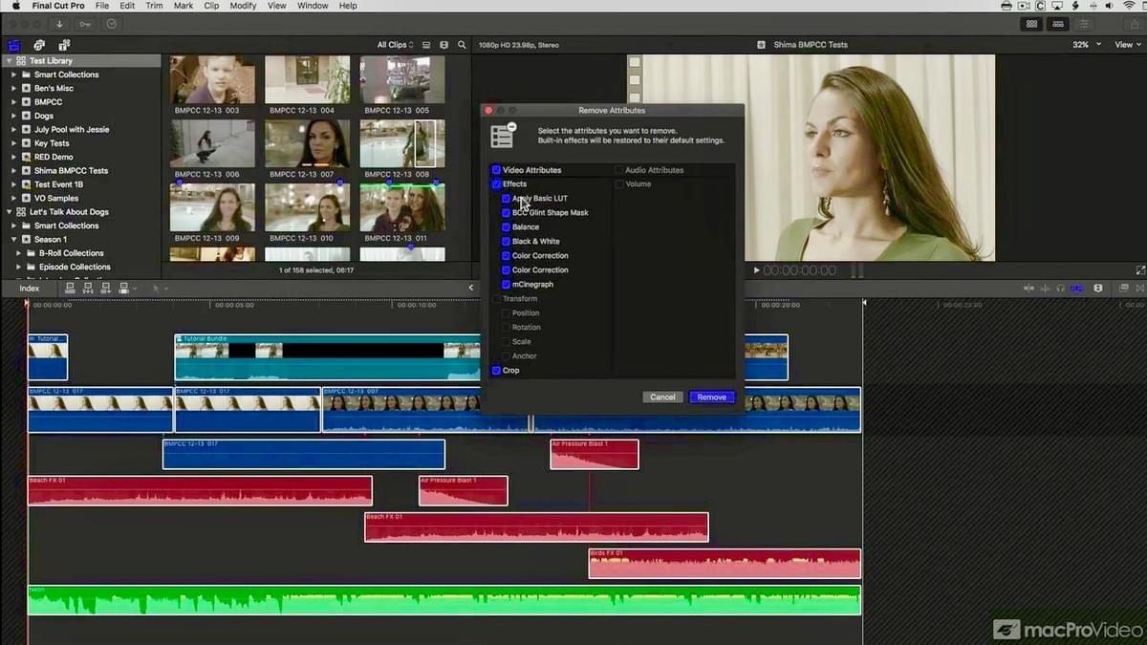Open the Mark menu
The image size is (1147, 645).
click(184, 6)
